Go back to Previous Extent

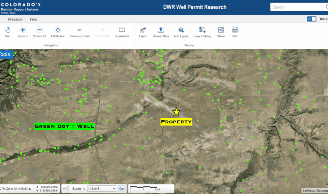(79, 30)
